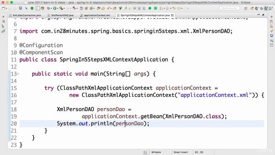Click the New file wizard toolbar icon
This screenshot has height=155, width=275.
tap(3, 8)
